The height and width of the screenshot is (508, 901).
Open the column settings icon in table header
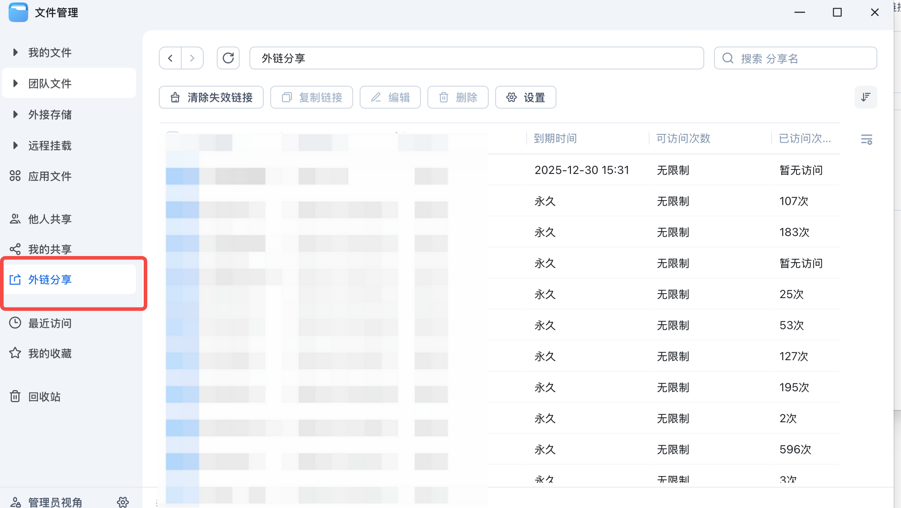coord(866,139)
